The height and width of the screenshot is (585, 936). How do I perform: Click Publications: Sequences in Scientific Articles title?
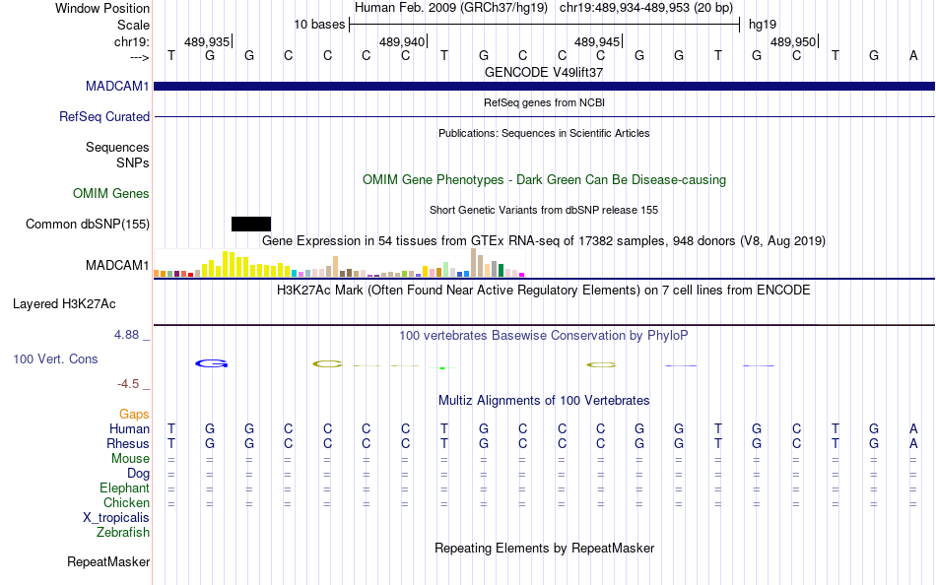point(544,133)
